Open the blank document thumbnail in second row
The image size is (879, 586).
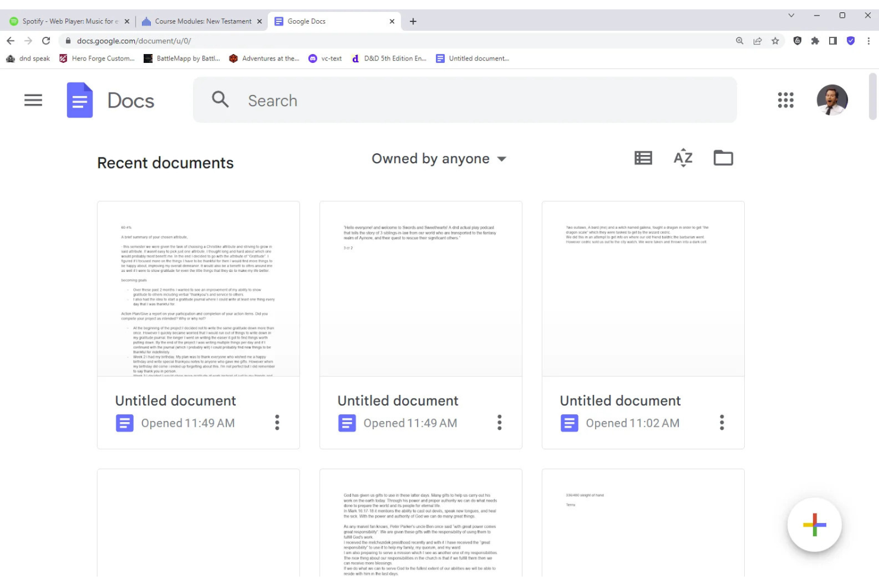click(x=198, y=522)
